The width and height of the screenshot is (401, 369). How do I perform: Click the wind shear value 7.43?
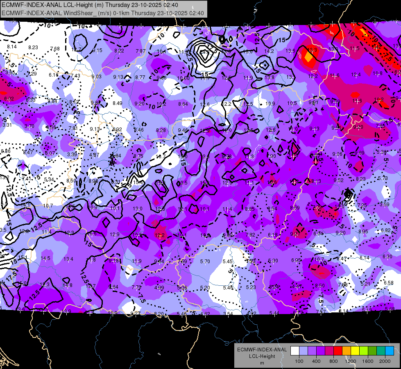coord(75,76)
